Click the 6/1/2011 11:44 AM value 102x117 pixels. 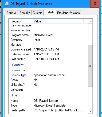point(46,59)
